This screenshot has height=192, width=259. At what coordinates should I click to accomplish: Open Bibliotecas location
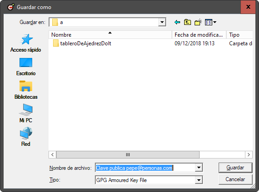[x=26, y=90]
